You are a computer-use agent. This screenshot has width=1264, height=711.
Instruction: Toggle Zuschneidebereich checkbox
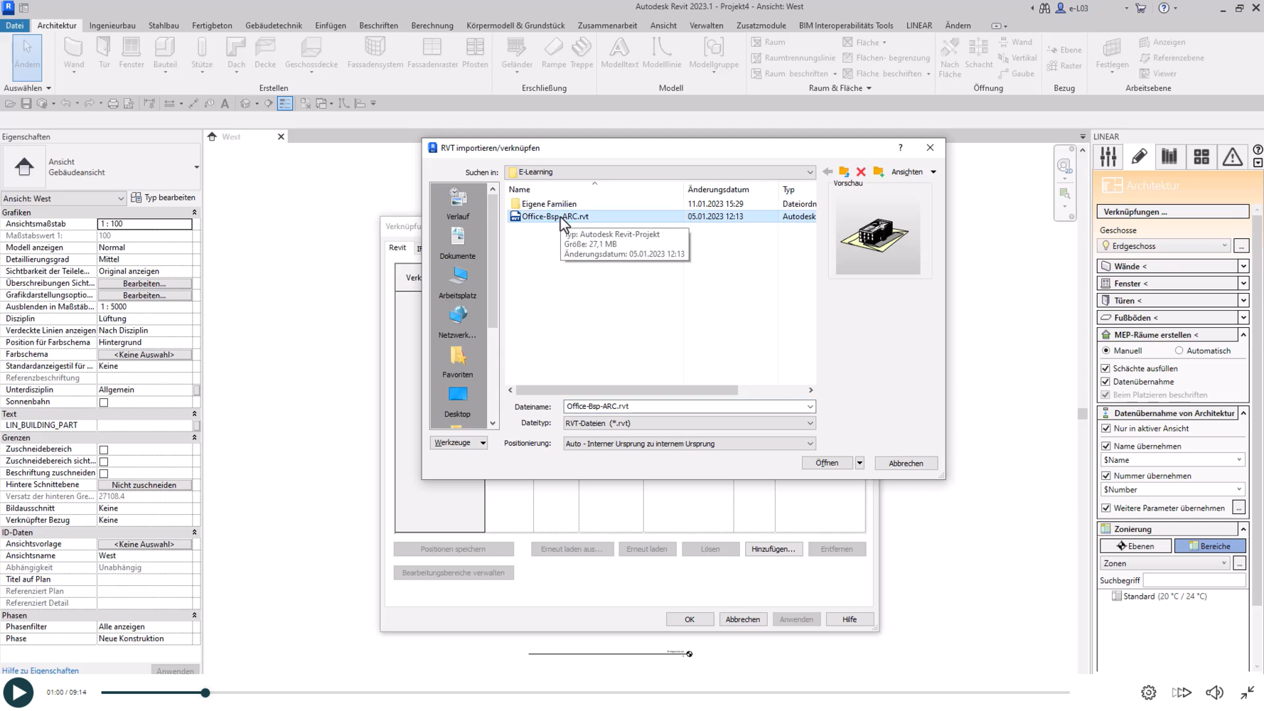[x=104, y=450]
